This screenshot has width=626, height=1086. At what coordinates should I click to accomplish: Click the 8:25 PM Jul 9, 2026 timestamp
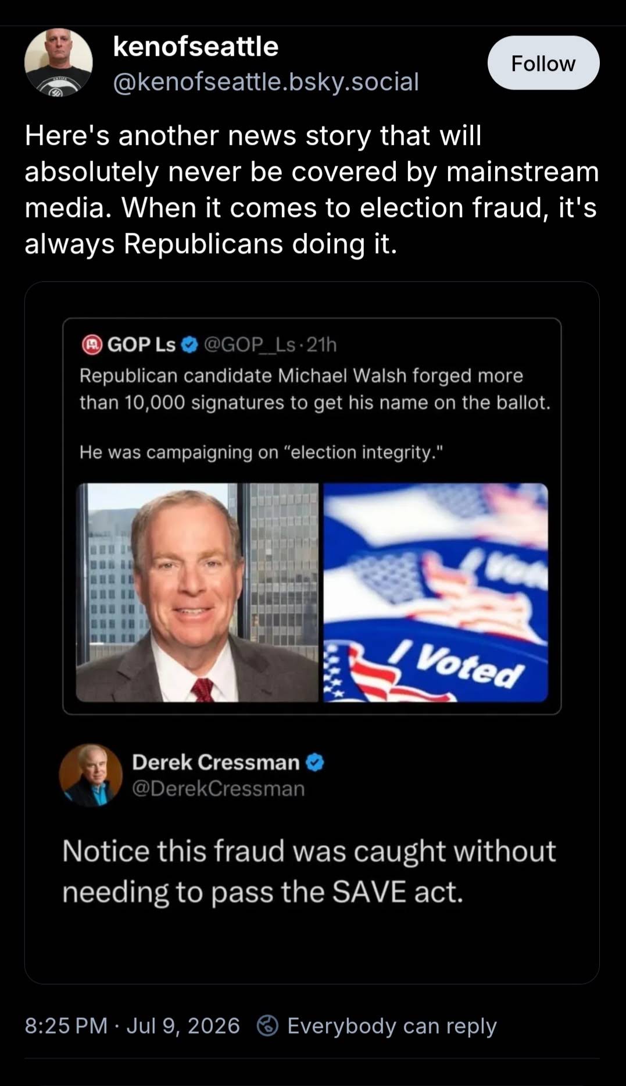click(132, 1025)
